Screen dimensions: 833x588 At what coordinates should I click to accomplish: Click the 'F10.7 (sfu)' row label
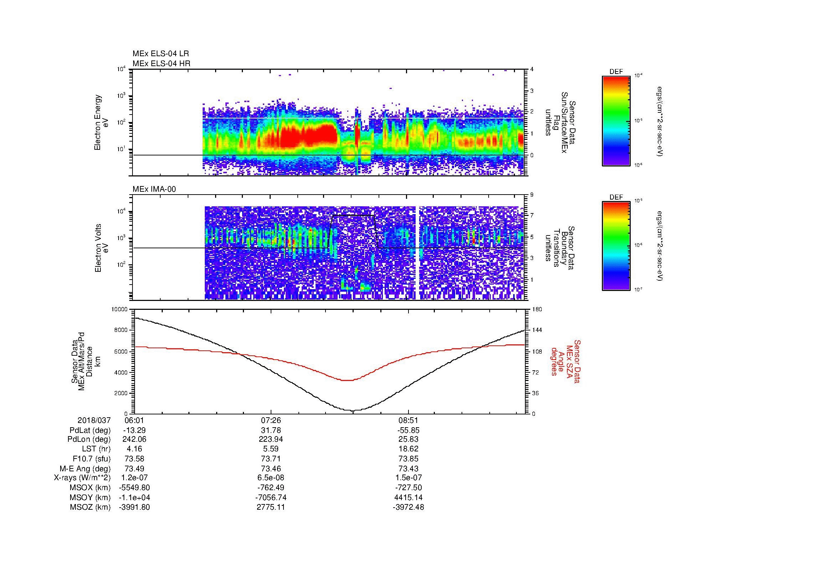click(x=91, y=459)
